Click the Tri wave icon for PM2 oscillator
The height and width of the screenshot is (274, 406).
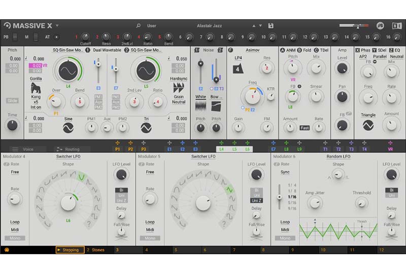point(146,128)
